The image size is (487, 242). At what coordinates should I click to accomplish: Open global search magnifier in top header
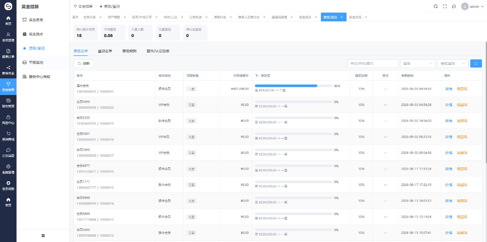(x=435, y=6)
